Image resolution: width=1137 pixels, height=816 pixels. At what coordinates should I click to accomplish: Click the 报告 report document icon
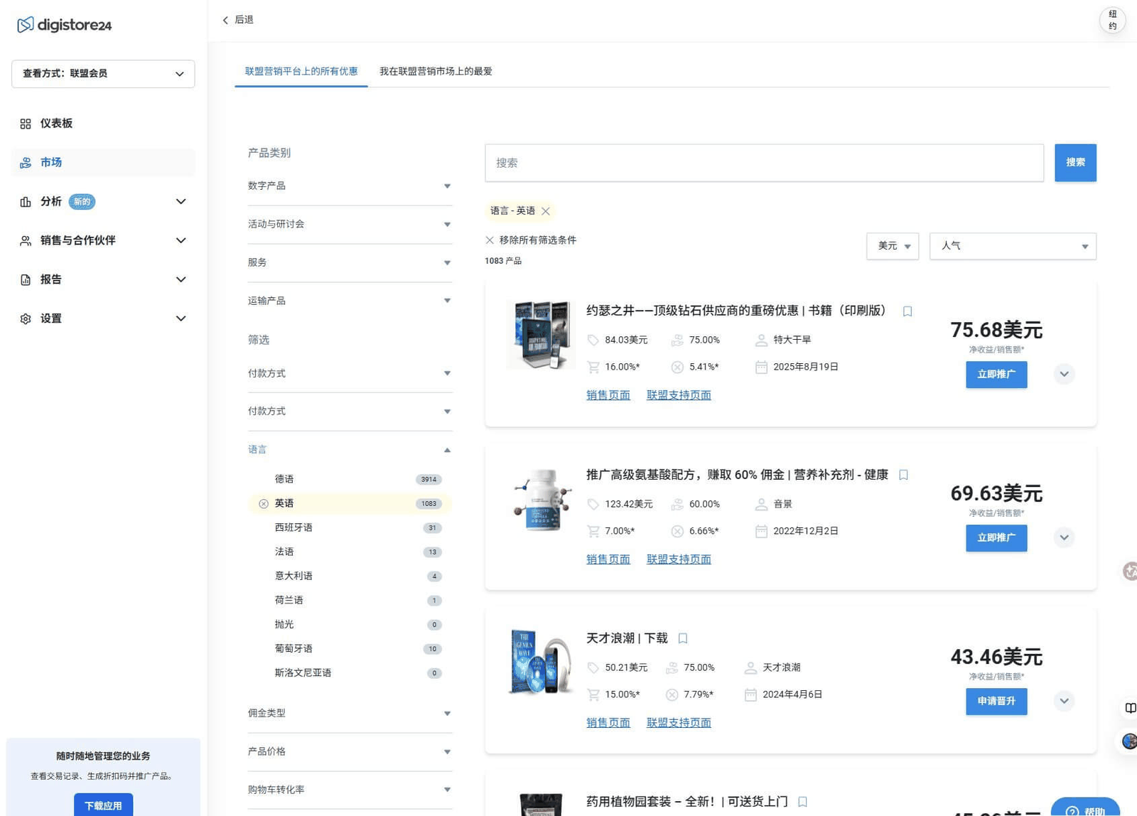[x=26, y=280]
